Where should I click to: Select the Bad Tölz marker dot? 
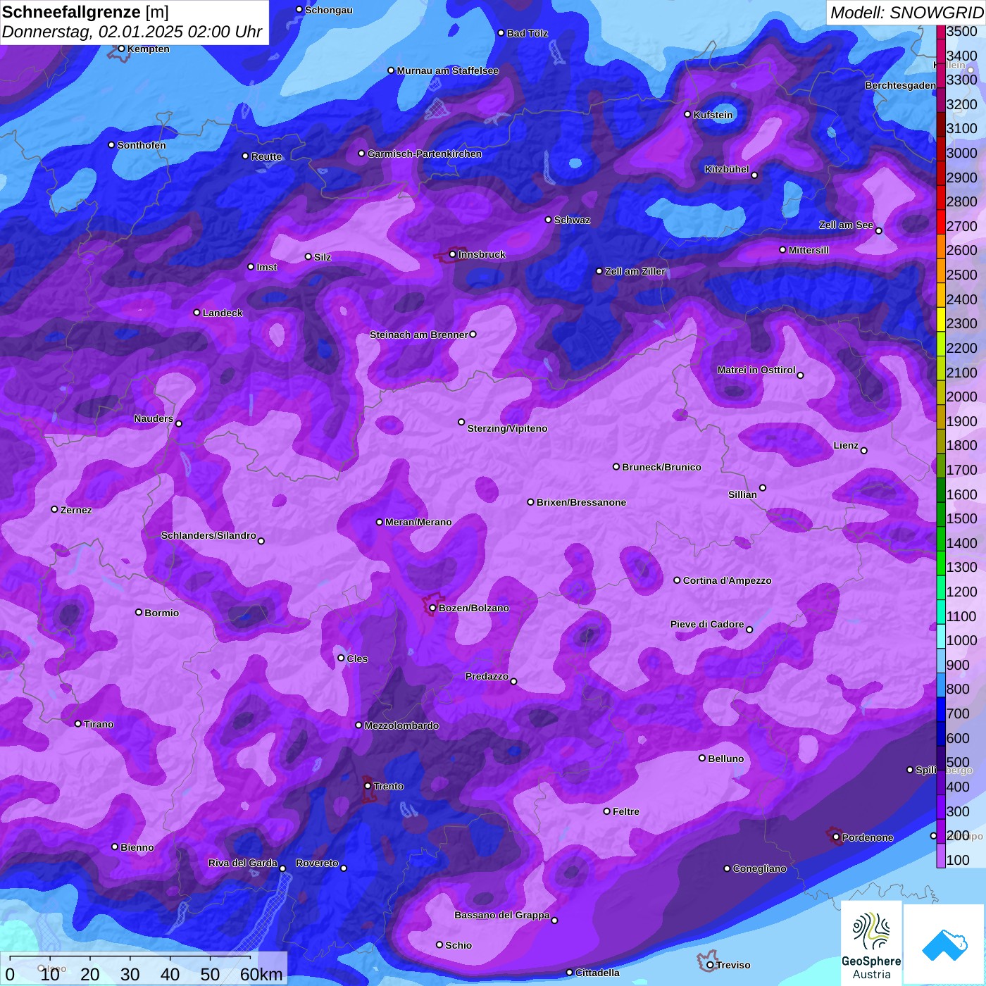pyautogui.click(x=501, y=33)
